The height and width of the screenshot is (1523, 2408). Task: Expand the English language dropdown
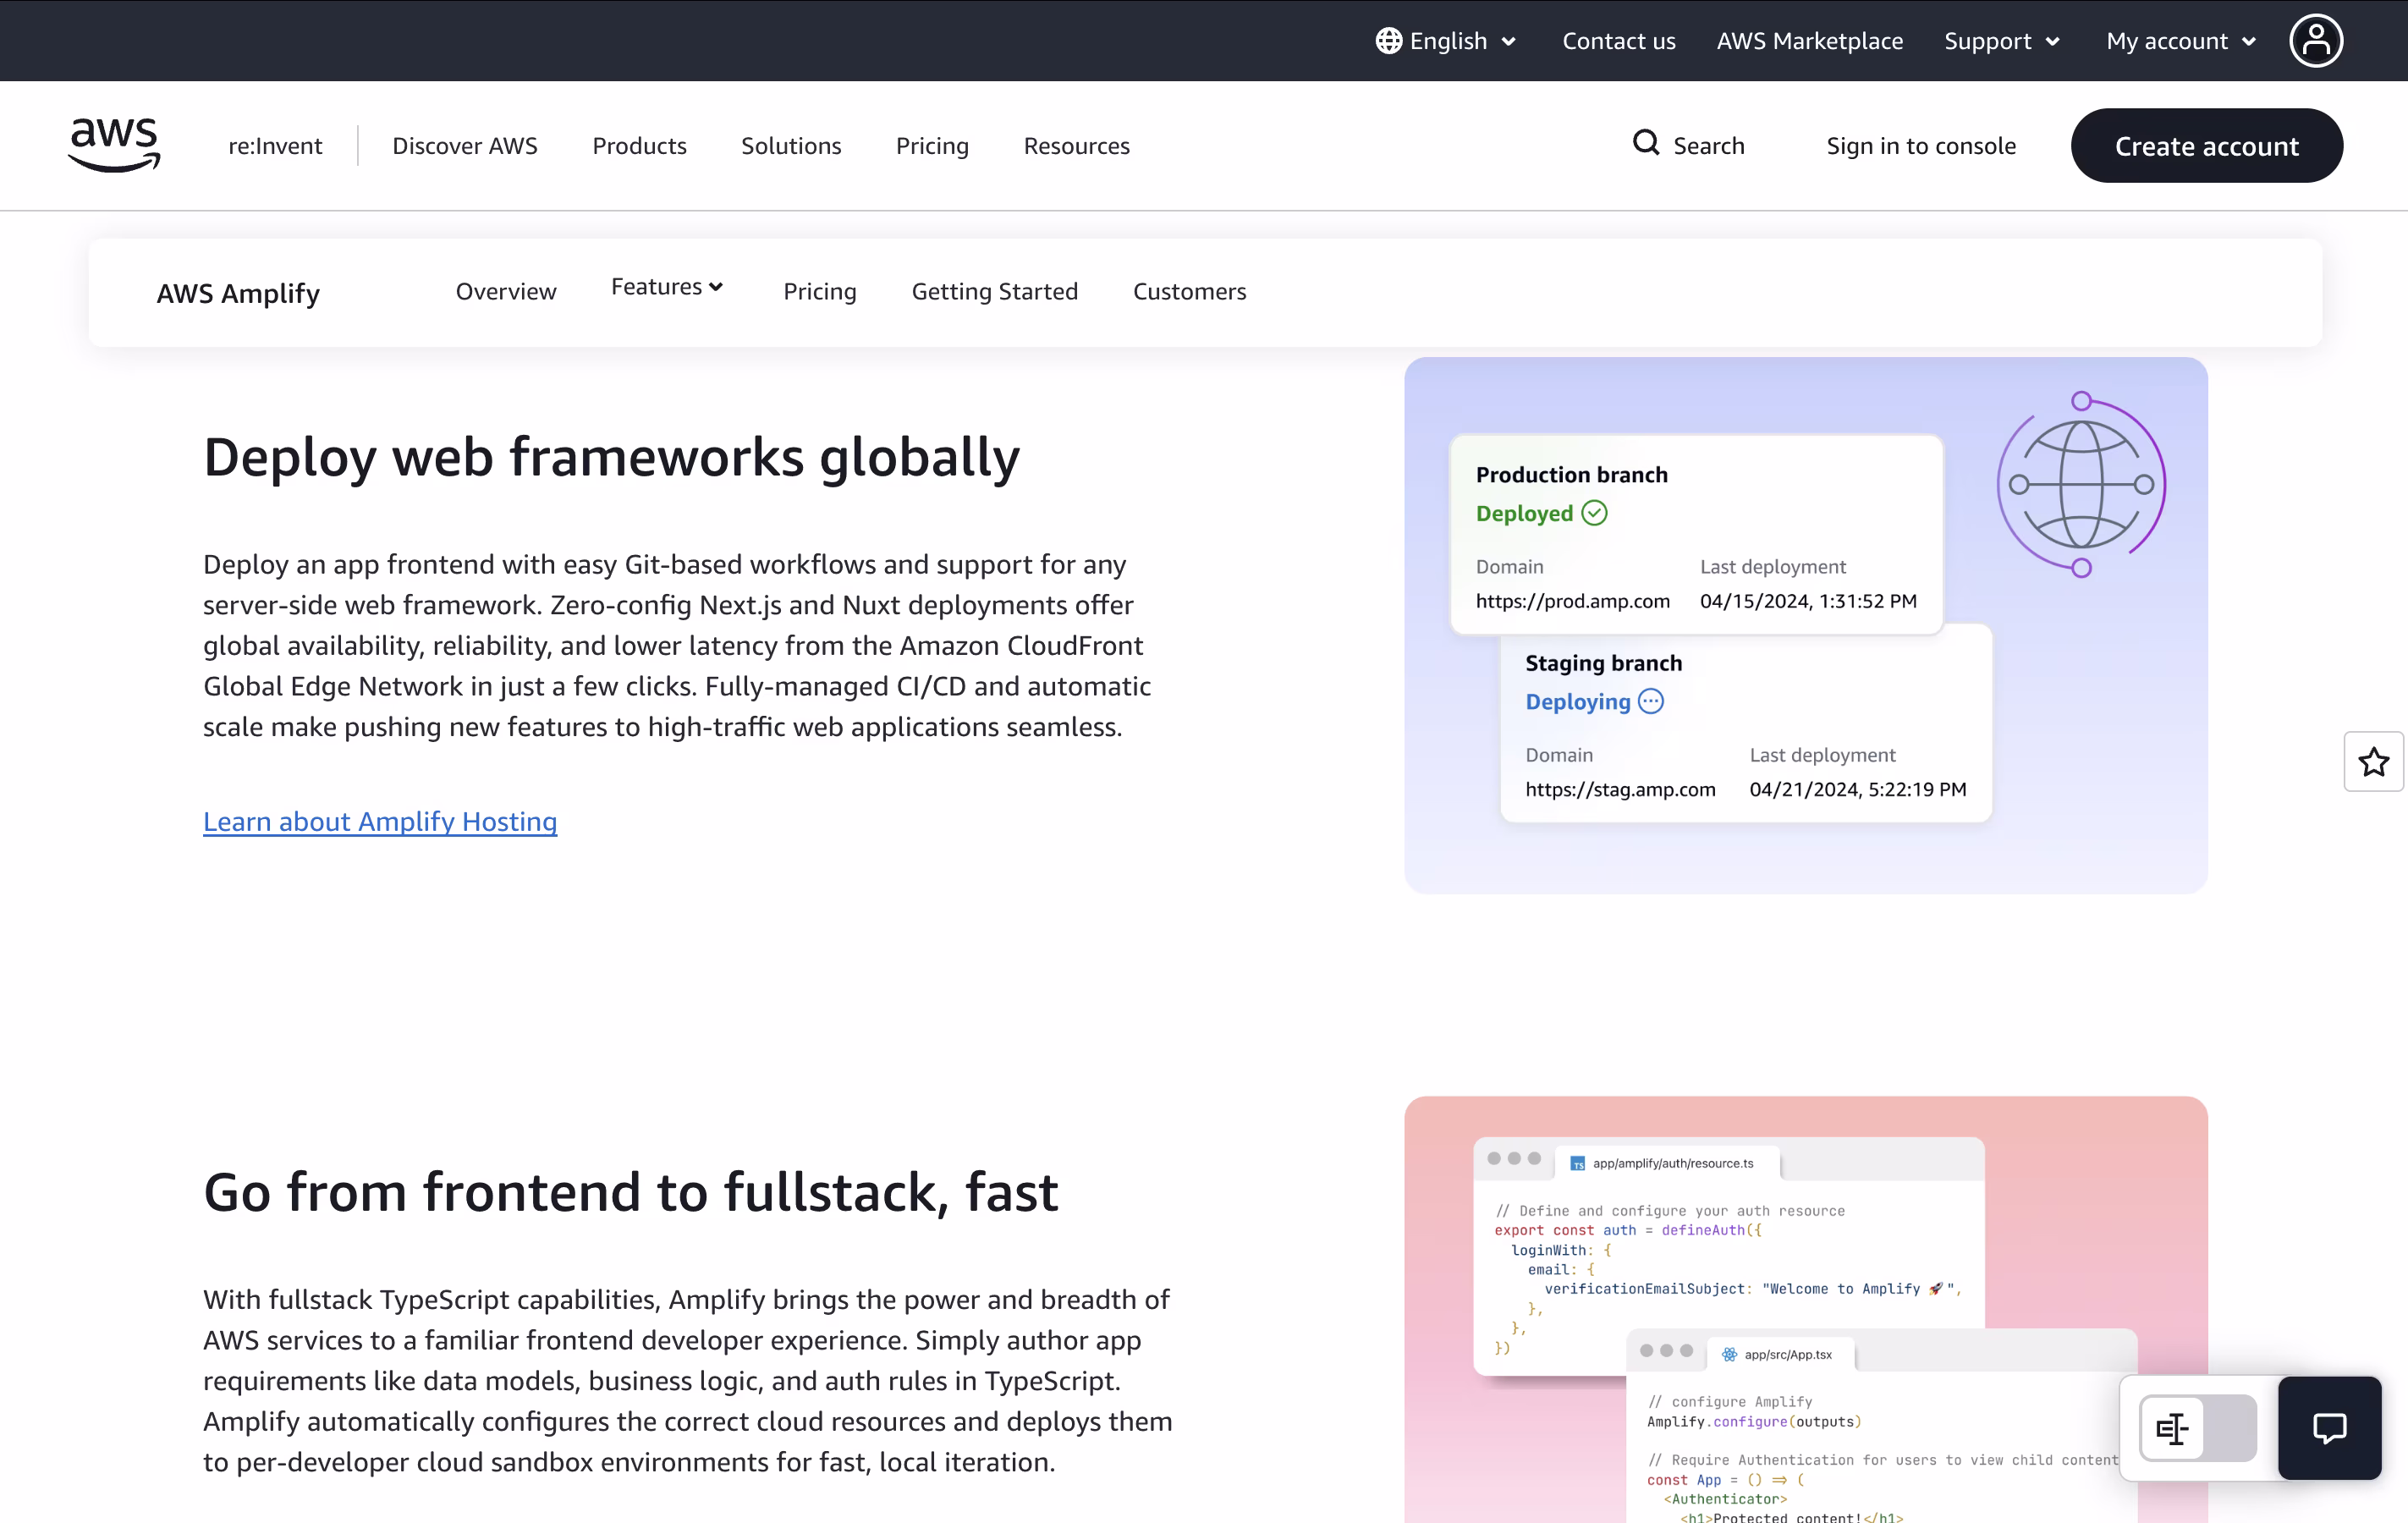[1448, 41]
